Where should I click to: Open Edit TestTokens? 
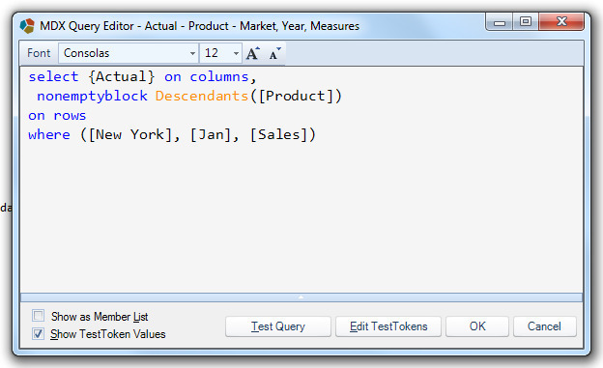388,326
